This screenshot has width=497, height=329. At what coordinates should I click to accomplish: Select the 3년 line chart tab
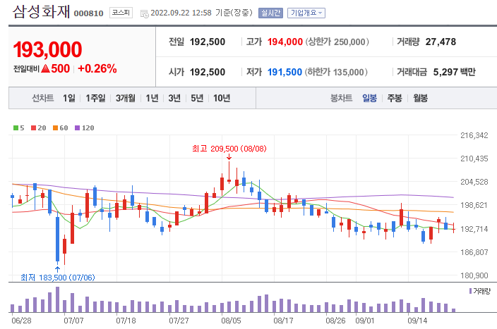point(174,98)
